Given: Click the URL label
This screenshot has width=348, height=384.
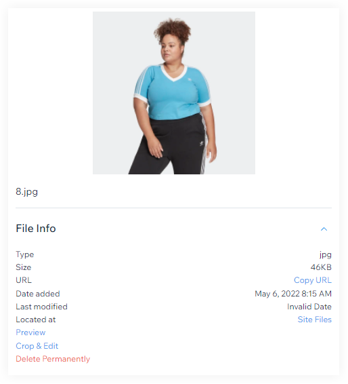Looking at the screenshot, I should 24,280.
